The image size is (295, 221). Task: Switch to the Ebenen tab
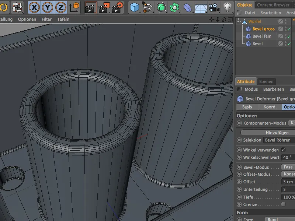266,81
